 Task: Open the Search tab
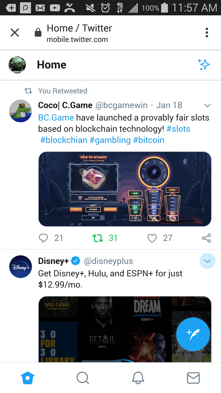(83, 378)
